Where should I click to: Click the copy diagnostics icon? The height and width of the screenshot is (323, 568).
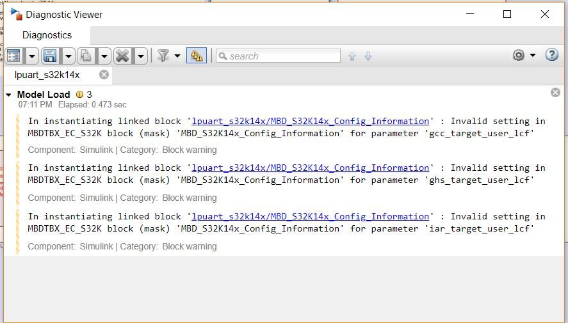(x=86, y=56)
